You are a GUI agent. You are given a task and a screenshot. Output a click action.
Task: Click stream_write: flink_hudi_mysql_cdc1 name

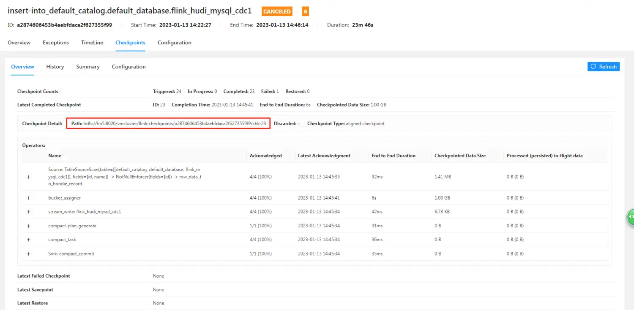point(85,212)
